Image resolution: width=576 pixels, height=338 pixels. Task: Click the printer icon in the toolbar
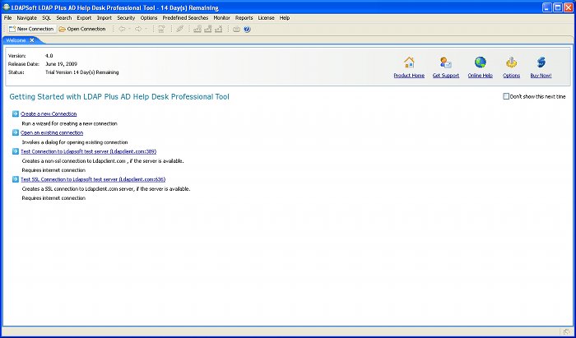click(236, 29)
